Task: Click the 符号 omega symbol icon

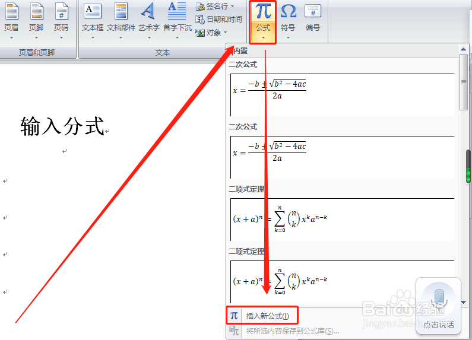Action: [x=288, y=11]
